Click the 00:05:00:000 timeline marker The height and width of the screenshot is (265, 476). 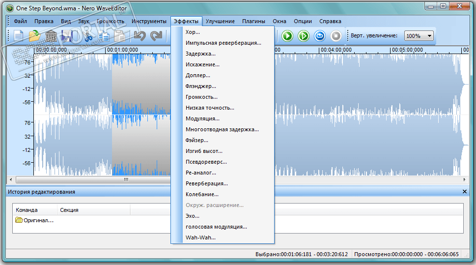(x=407, y=50)
